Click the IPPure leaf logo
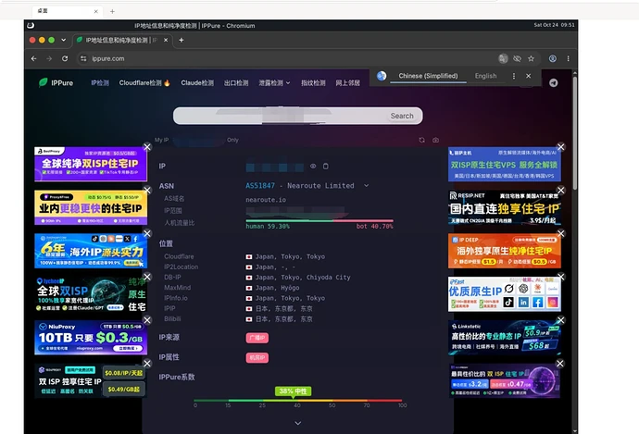 [44, 82]
